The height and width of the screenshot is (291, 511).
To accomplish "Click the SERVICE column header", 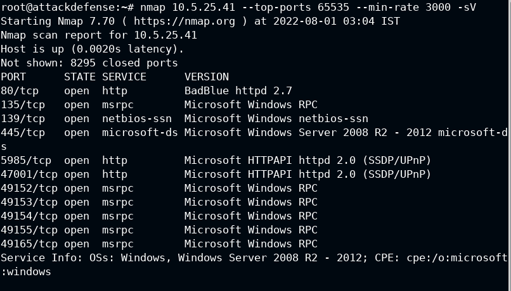I will (124, 77).
